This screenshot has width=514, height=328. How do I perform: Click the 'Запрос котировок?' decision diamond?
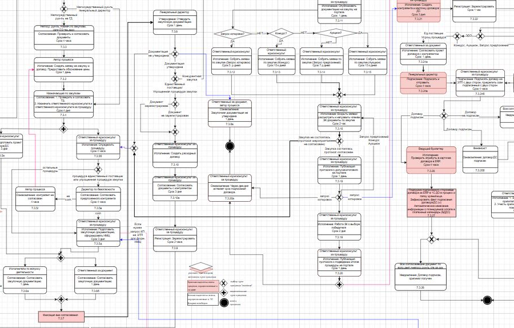coord(233,34)
